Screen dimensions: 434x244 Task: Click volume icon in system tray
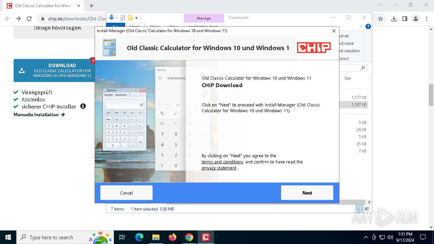click(x=390, y=237)
